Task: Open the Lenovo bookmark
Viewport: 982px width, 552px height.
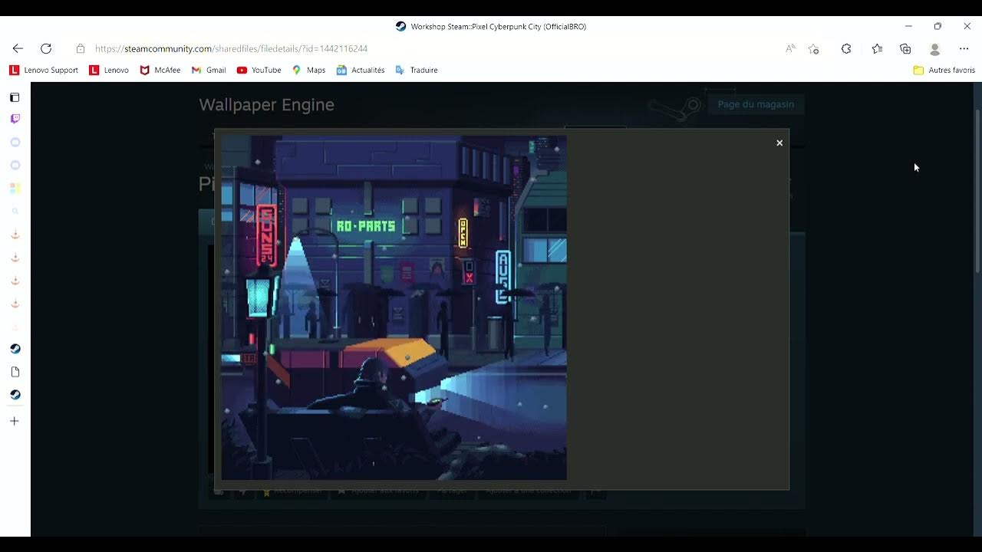Action: tap(109, 70)
